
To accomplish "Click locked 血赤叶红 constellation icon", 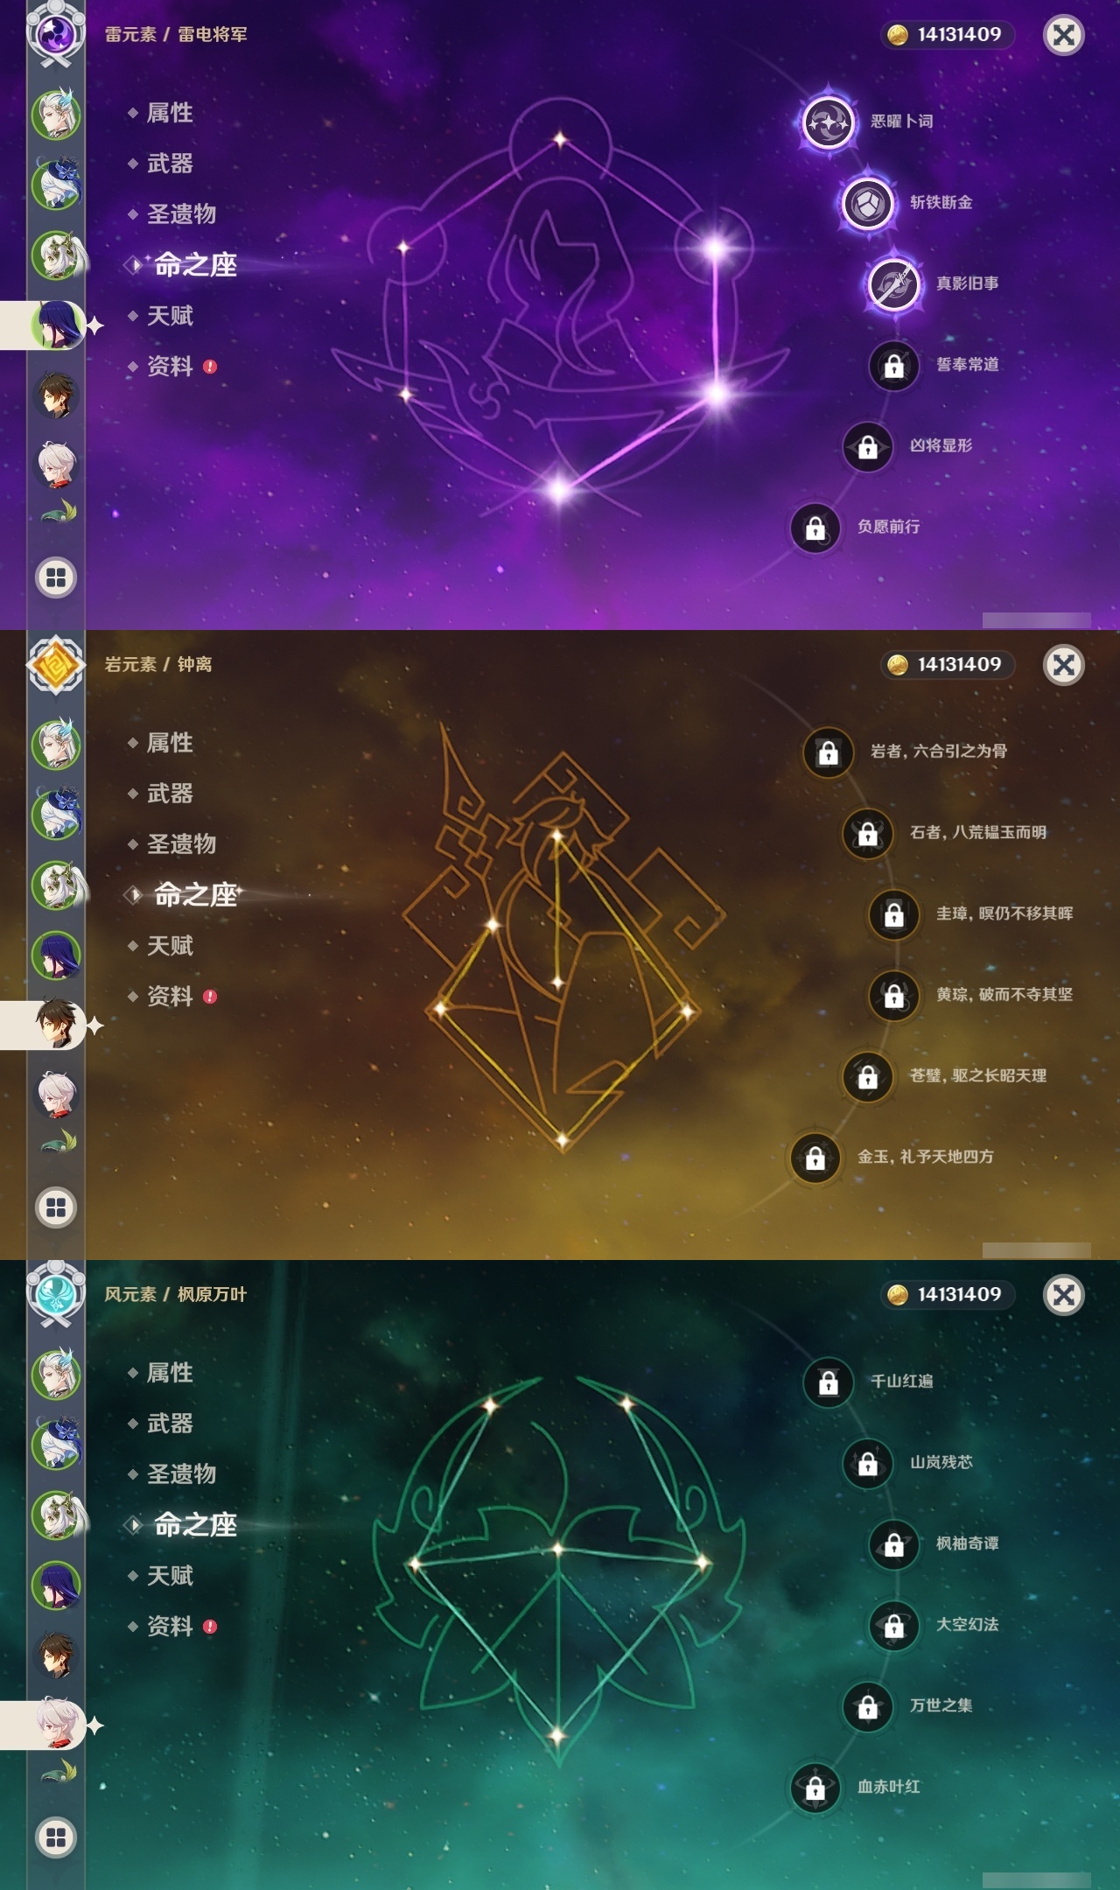I will point(815,1788).
